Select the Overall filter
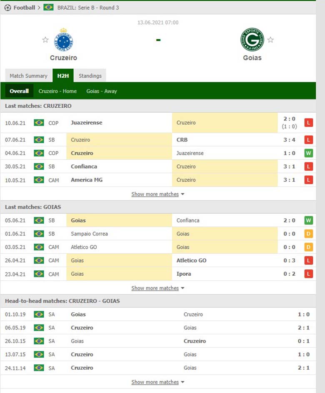Image resolution: width=325 pixels, height=393 pixels. [x=19, y=91]
